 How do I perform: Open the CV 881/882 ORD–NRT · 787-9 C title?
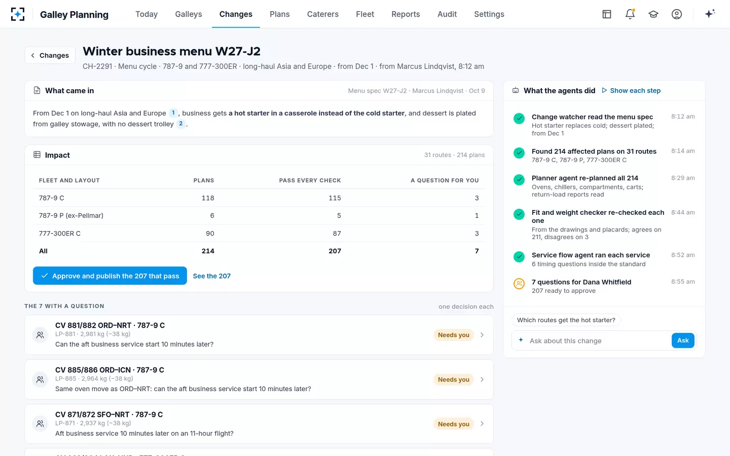(110, 325)
